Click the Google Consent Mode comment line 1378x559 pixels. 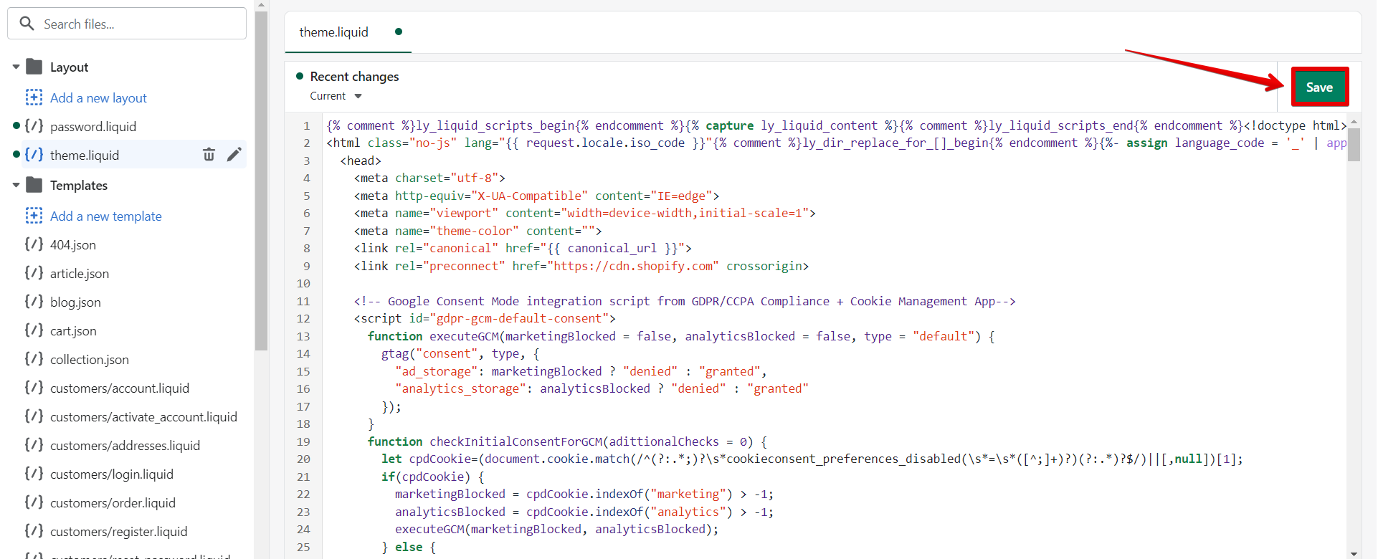(x=685, y=301)
